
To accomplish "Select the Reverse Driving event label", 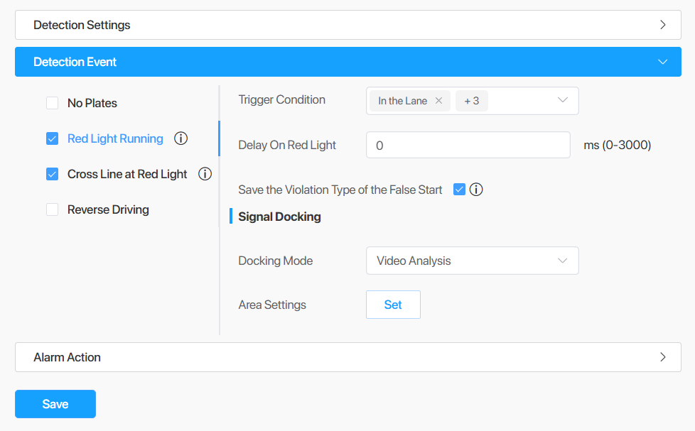I will click(108, 209).
